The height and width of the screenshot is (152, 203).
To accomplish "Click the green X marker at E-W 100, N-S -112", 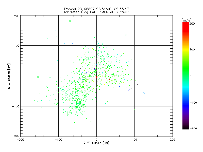I will (134, 110).
